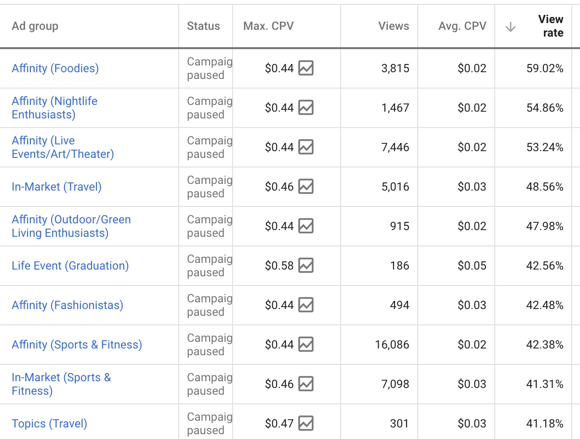Click the views value 494
Screen dimensions: 580x439
tap(400, 305)
